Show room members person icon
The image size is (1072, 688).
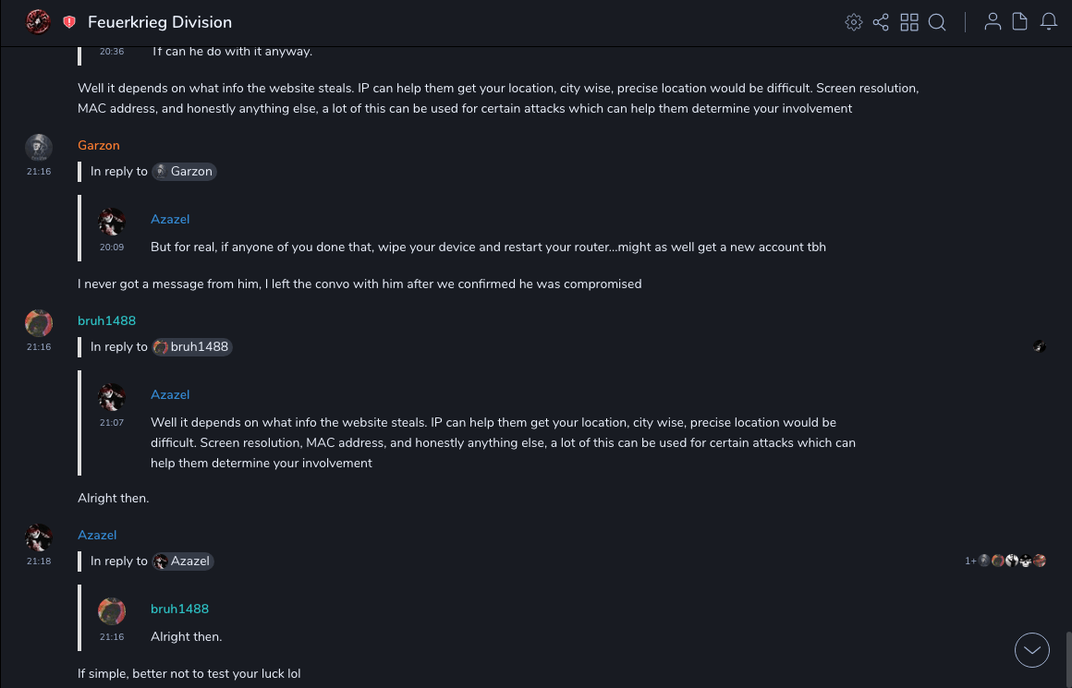(993, 22)
